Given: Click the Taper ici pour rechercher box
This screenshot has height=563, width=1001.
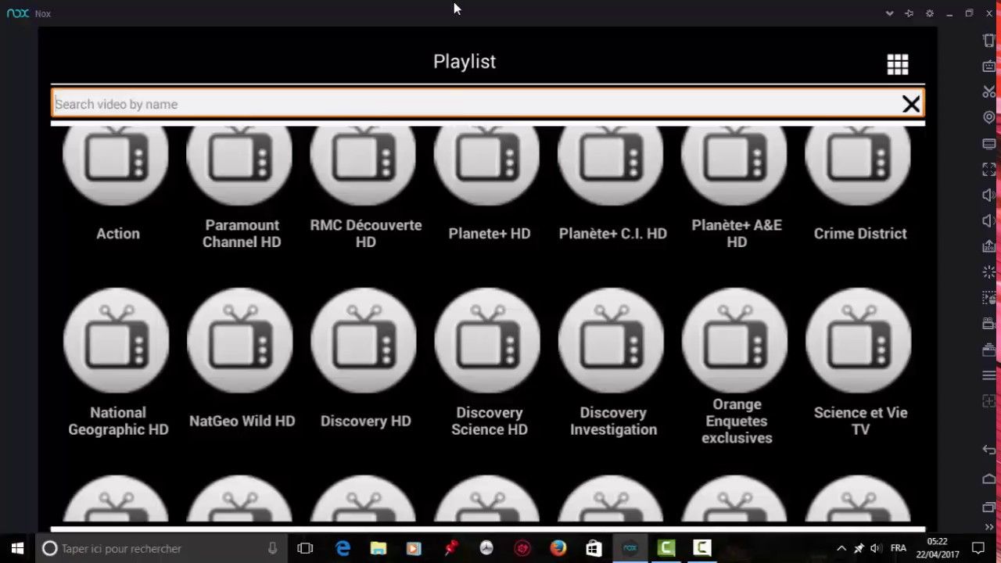Looking at the screenshot, I should pos(162,548).
